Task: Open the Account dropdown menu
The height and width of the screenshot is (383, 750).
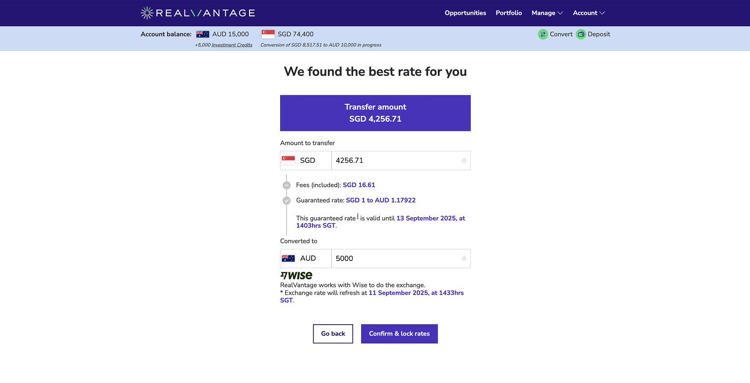Action: (x=589, y=13)
